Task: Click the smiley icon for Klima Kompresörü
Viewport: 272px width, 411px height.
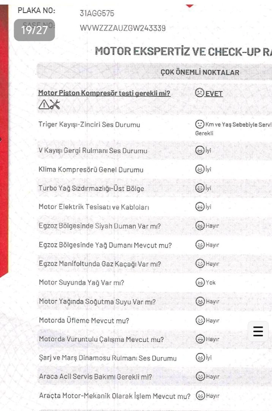Action: (200, 169)
